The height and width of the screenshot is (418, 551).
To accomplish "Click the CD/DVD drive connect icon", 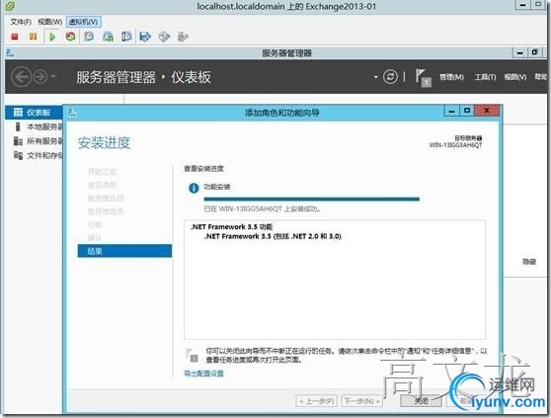I will [x=164, y=37].
